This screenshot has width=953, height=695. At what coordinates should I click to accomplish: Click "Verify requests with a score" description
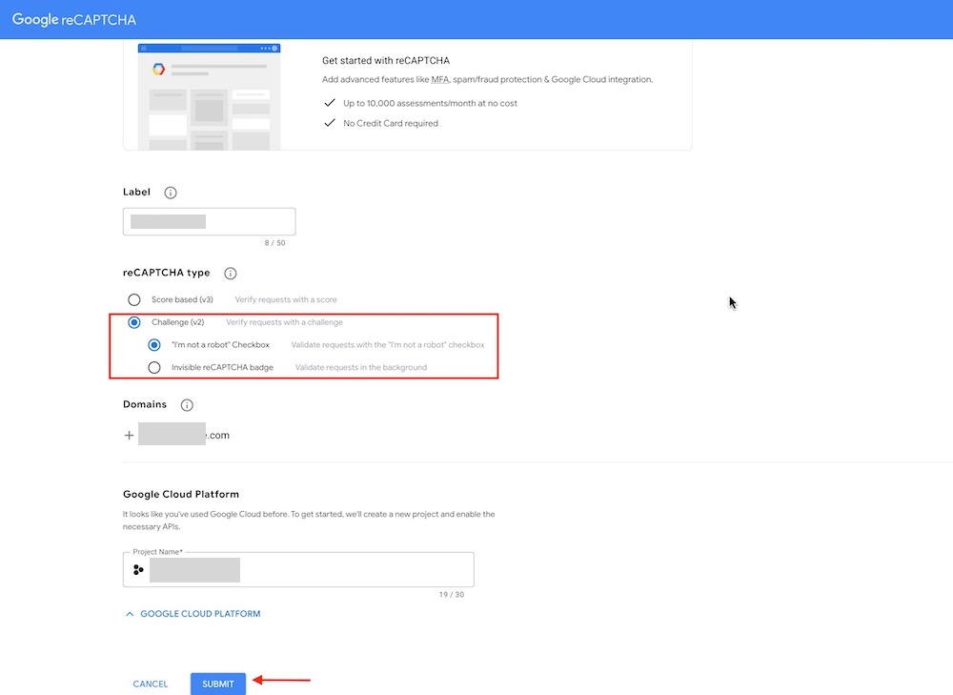point(286,299)
